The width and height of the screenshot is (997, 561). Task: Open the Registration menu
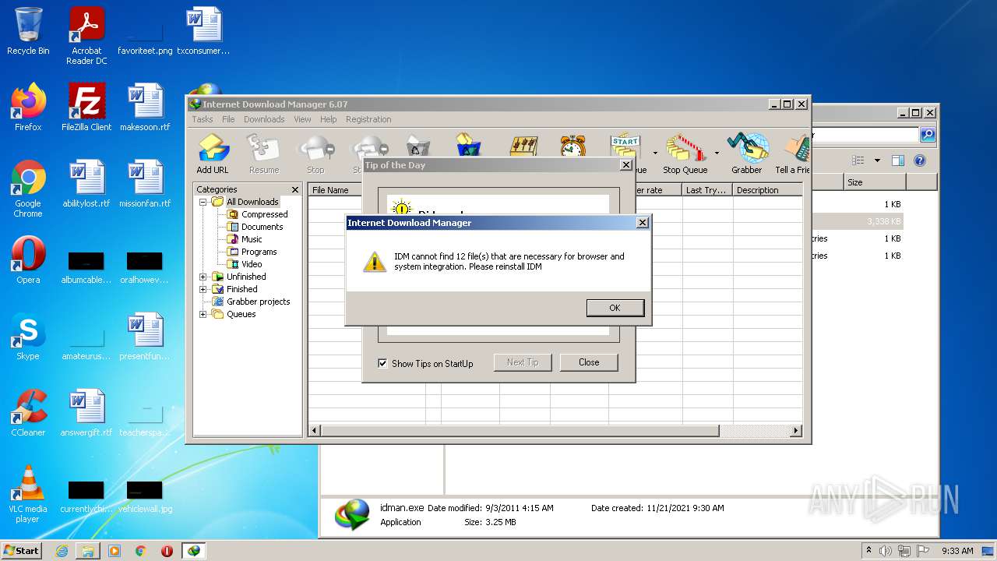click(x=368, y=119)
